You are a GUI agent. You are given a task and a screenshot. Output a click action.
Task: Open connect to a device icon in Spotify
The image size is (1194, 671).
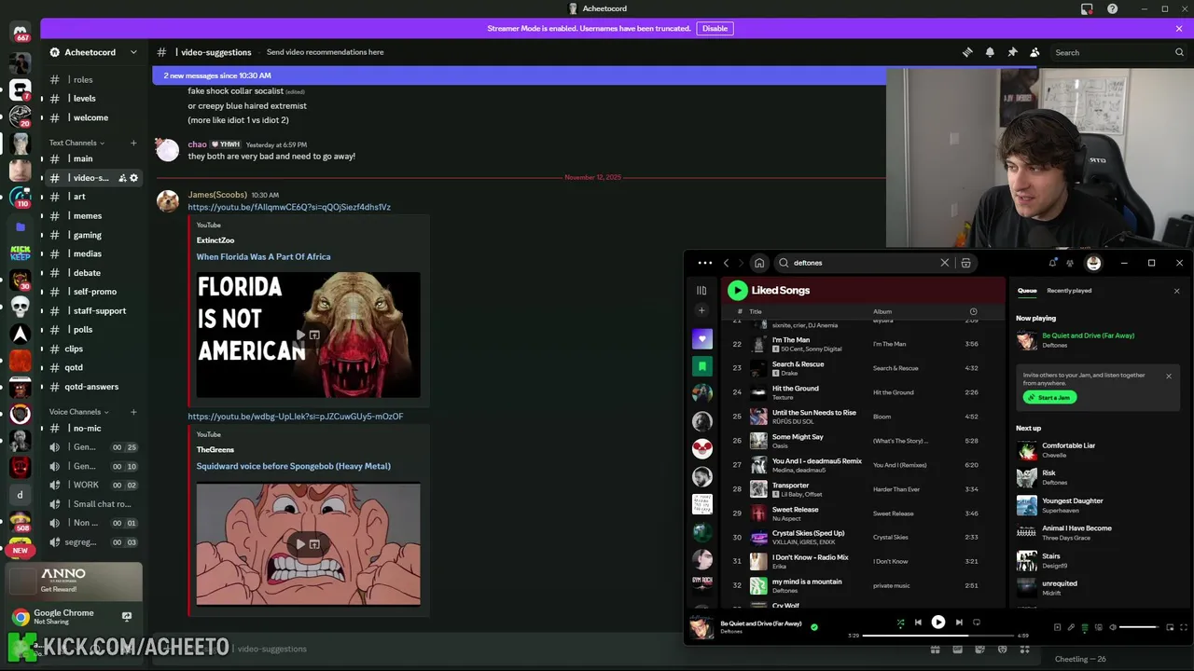tap(1098, 627)
